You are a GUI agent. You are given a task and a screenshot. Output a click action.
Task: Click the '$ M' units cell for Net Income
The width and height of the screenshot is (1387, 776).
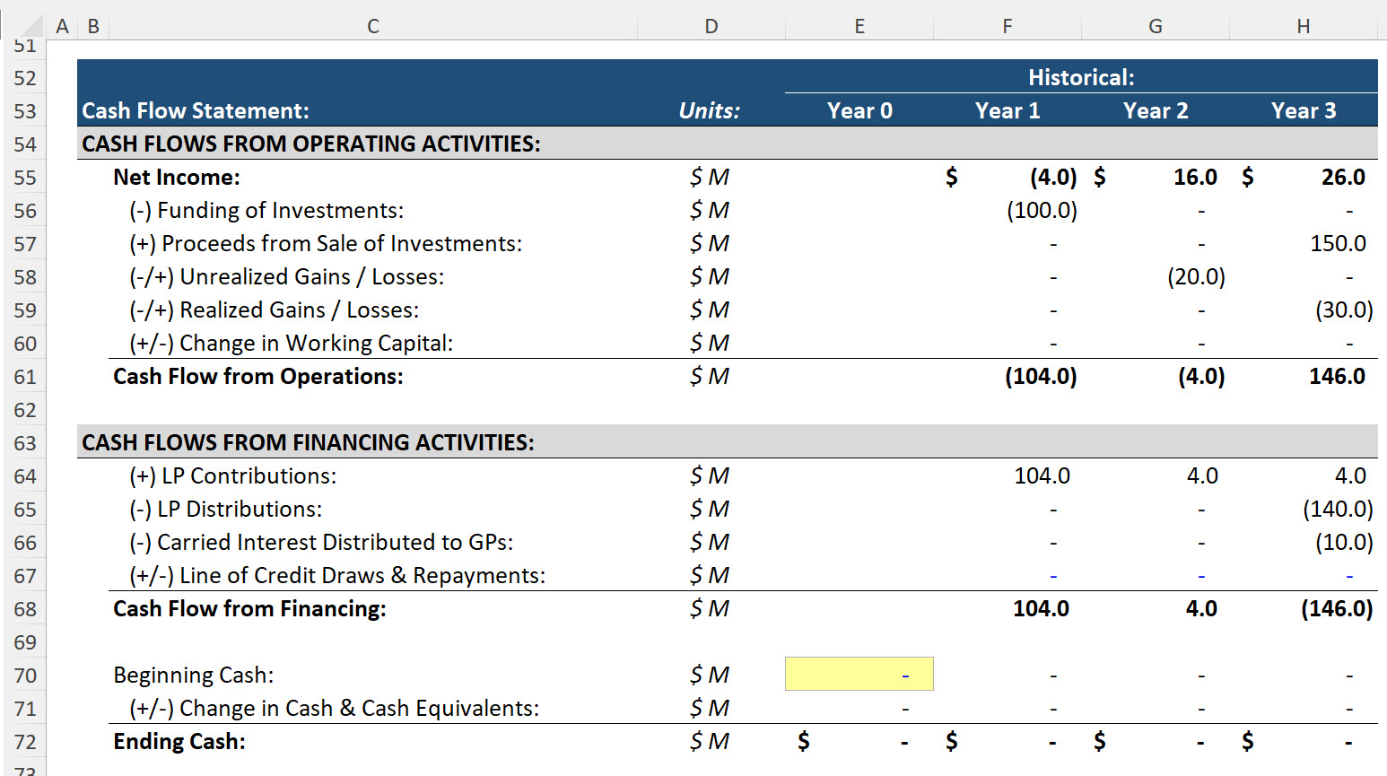coord(710,177)
